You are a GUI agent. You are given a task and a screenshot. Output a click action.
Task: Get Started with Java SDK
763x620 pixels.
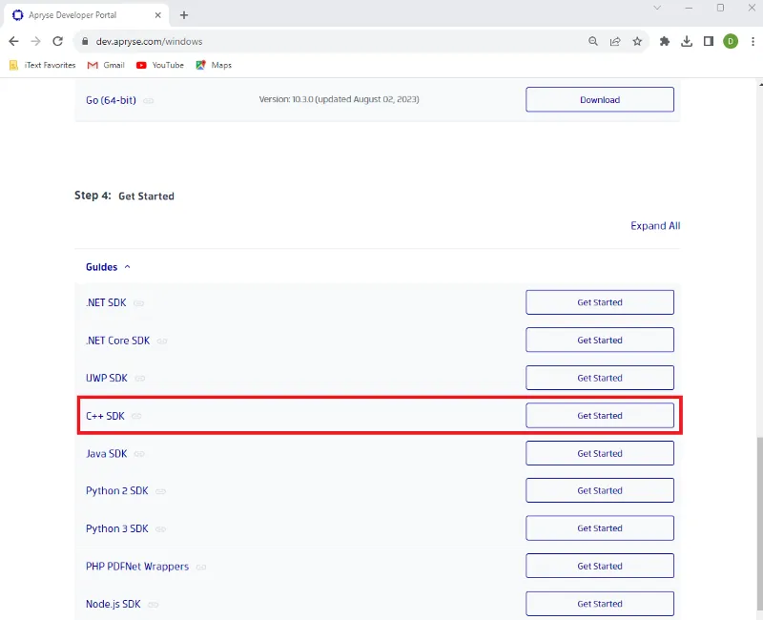600,453
